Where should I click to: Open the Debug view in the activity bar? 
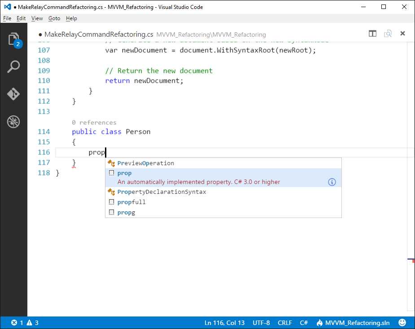pyautogui.click(x=13, y=121)
